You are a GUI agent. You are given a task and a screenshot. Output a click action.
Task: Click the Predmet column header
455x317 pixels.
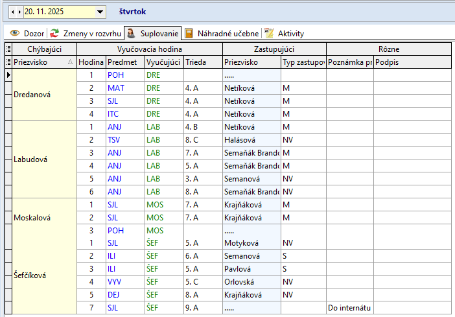point(124,62)
